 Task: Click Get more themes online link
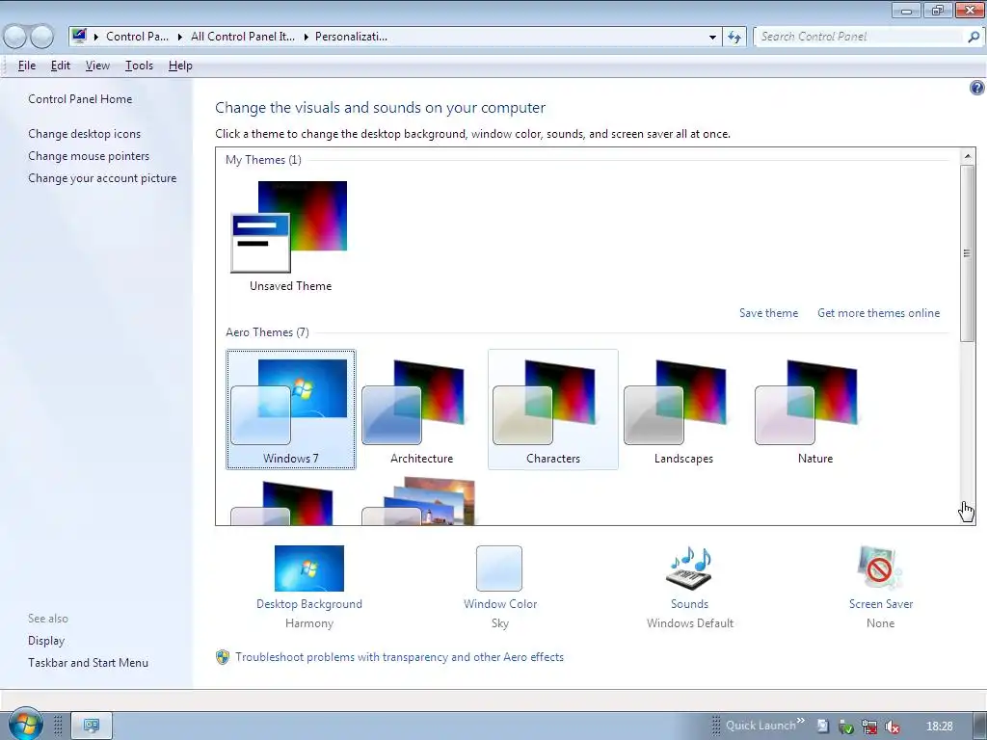tap(878, 313)
